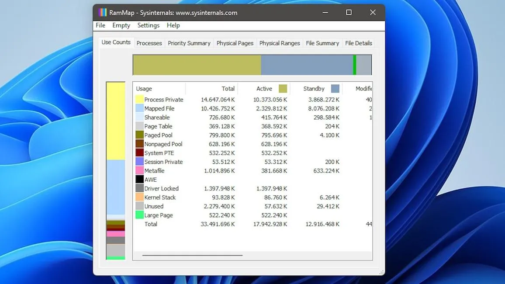Click the RamMap app icon in title bar
The image size is (505, 284).
pyautogui.click(x=102, y=13)
